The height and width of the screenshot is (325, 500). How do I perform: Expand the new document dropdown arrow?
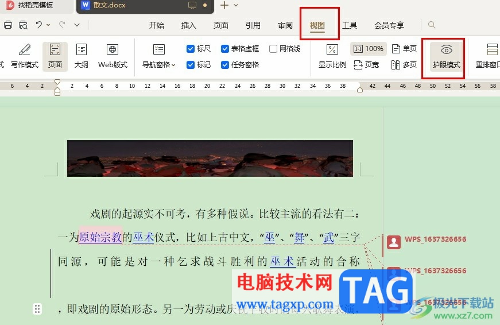236,5
